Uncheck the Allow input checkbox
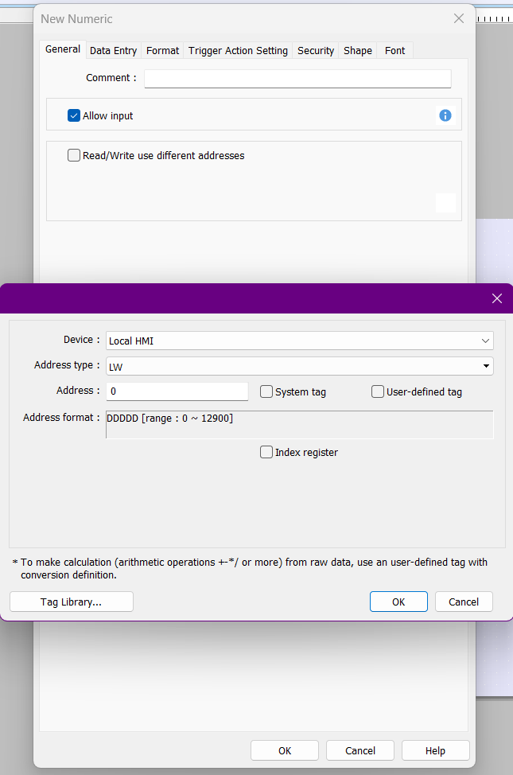513x775 pixels. coord(75,115)
